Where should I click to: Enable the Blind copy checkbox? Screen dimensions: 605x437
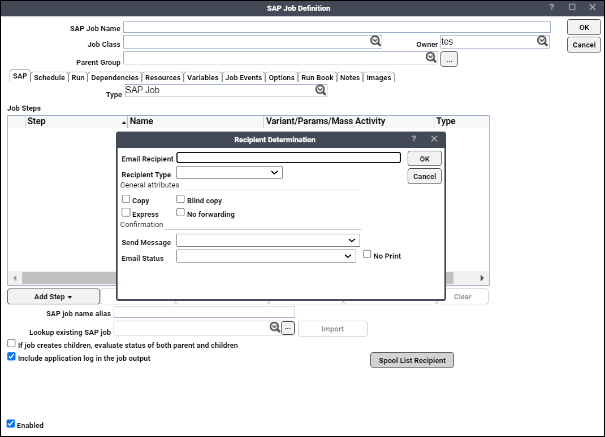point(180,198)
